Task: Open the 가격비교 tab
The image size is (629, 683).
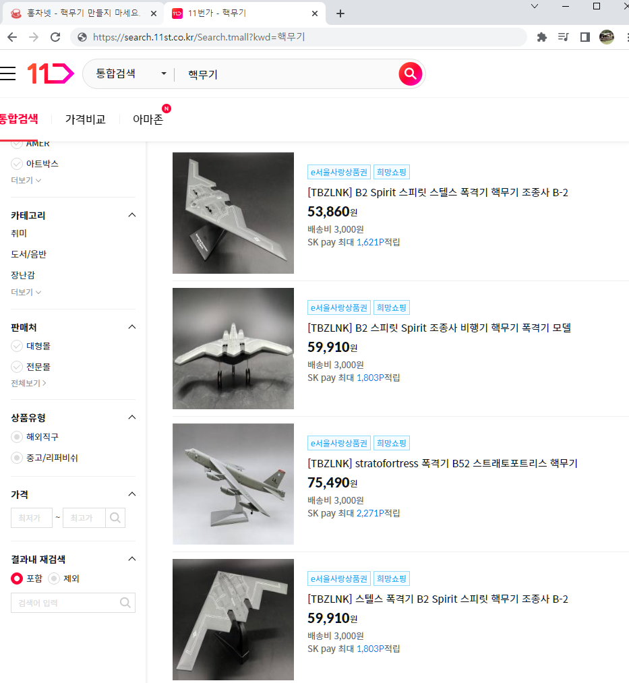Action: tap(86, 119)
